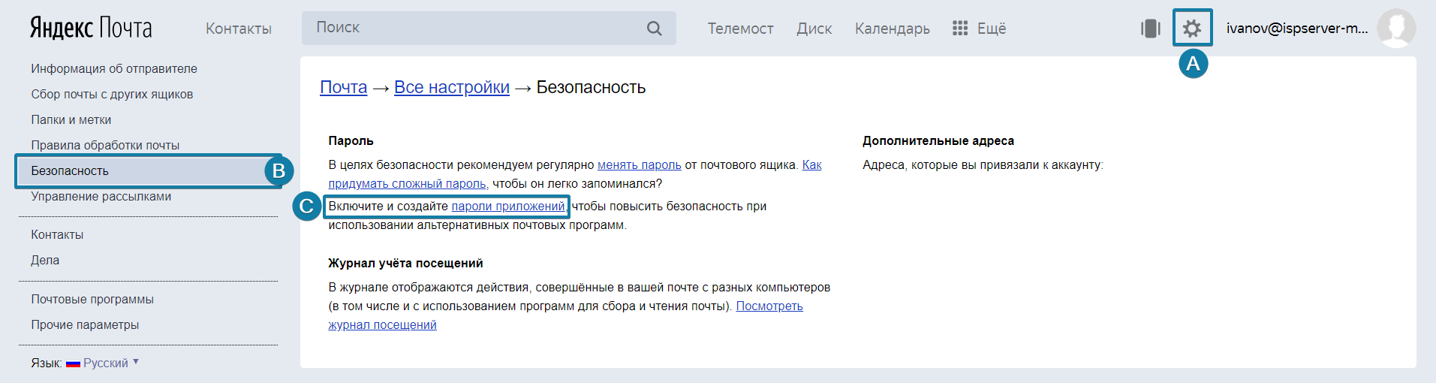Open settings via the gear icon
The width and height of the screenshot is (1436, 383).
click(x=1191, y=29)
